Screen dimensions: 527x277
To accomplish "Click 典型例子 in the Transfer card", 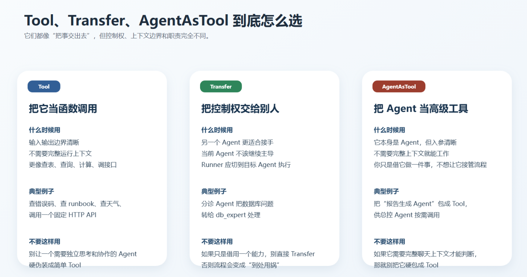I will [x=214, y=192].
